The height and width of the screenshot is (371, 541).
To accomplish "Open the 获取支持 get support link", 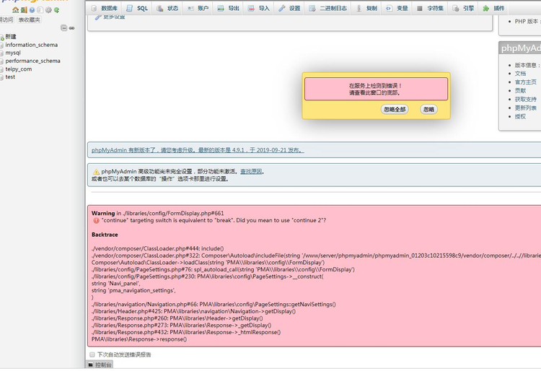I will click(x=525, y=100).
